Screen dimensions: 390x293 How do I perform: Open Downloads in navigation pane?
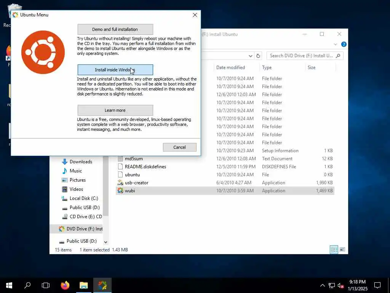(81, 162)
